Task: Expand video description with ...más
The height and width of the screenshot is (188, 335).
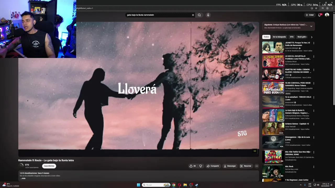Action: coord(23,178)
